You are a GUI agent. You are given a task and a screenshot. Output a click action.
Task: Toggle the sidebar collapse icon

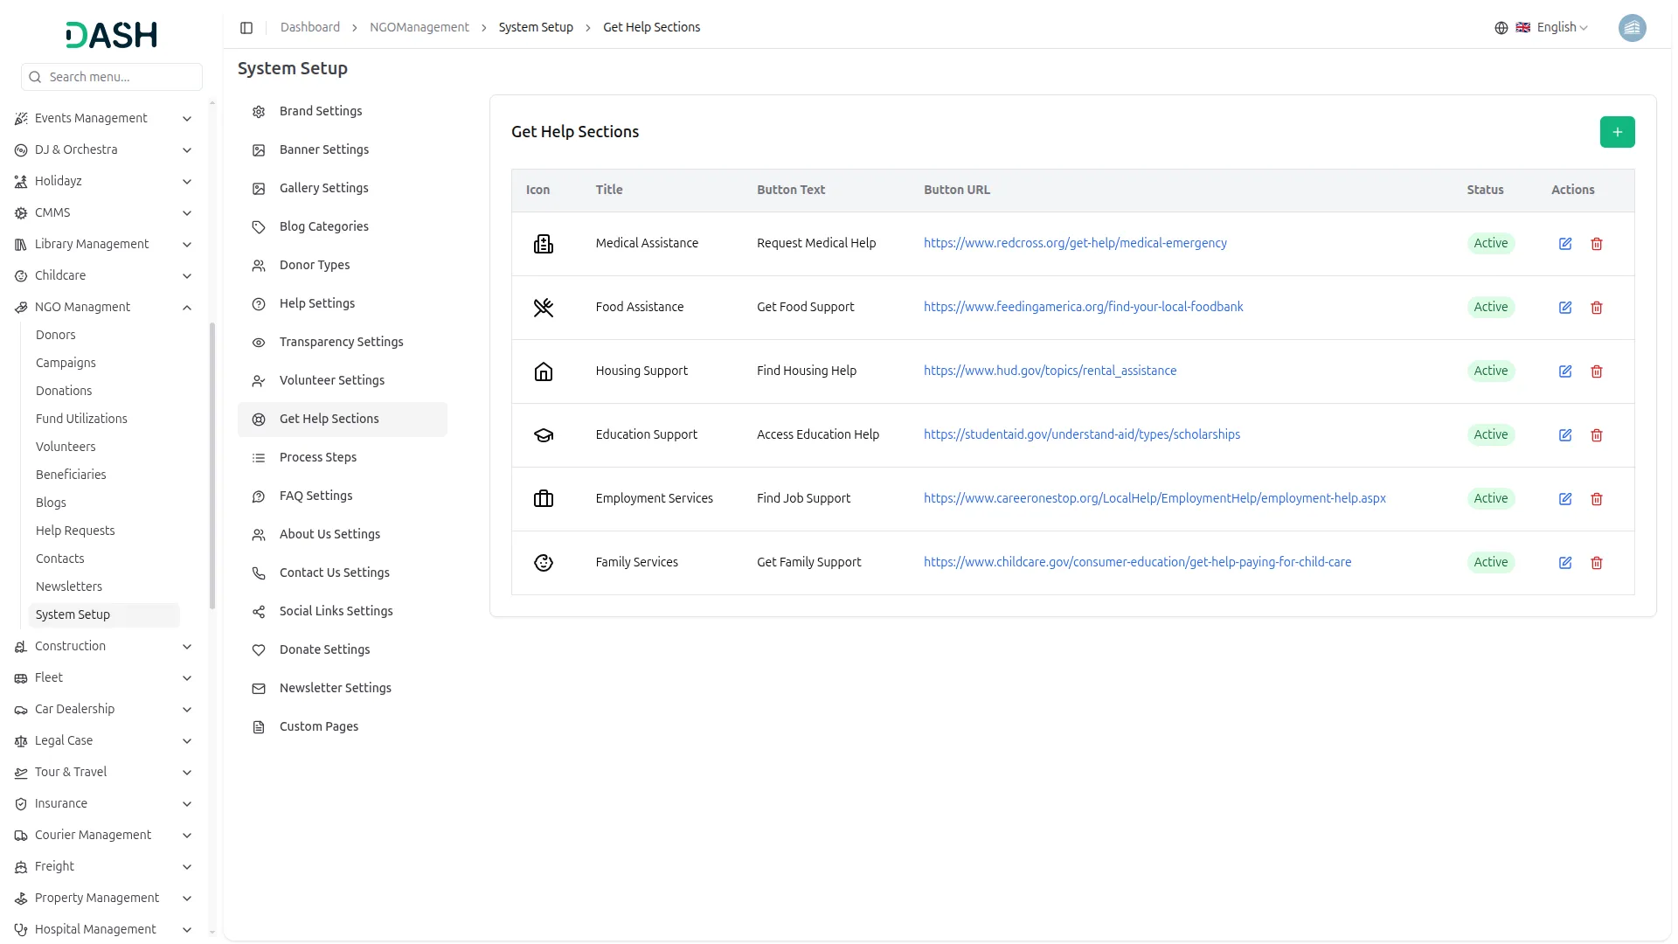pos(246,28)
